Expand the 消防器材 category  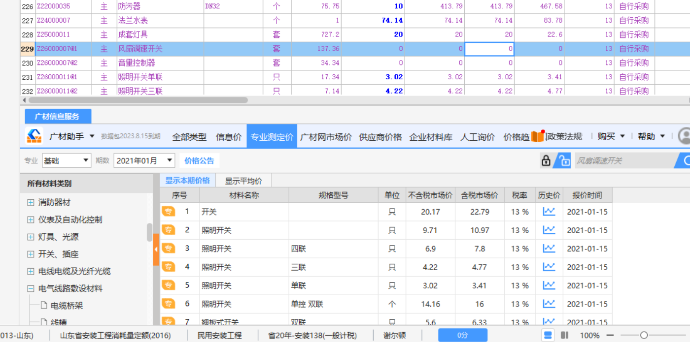pyautogui.click(x=31, y=202)
